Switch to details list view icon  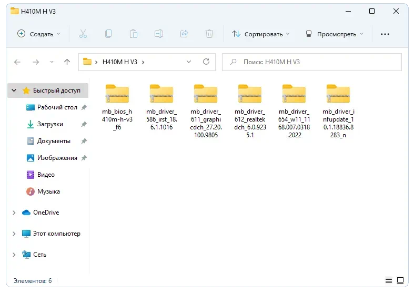pyautogui.click(x=389, y=280)
